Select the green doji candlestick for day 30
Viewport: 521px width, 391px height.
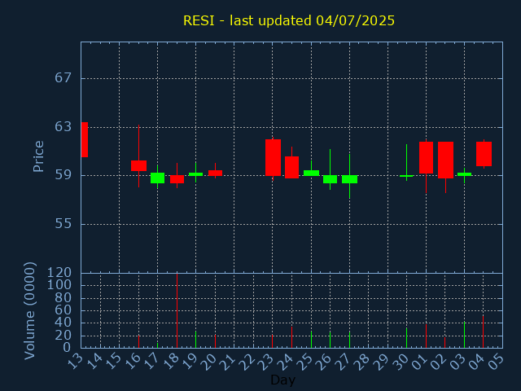[406, 176]
